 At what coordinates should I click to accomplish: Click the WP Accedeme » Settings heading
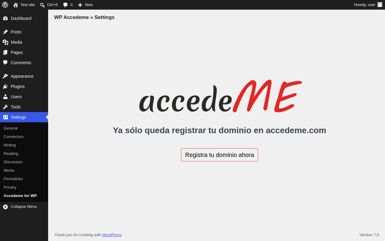(84, 17)
